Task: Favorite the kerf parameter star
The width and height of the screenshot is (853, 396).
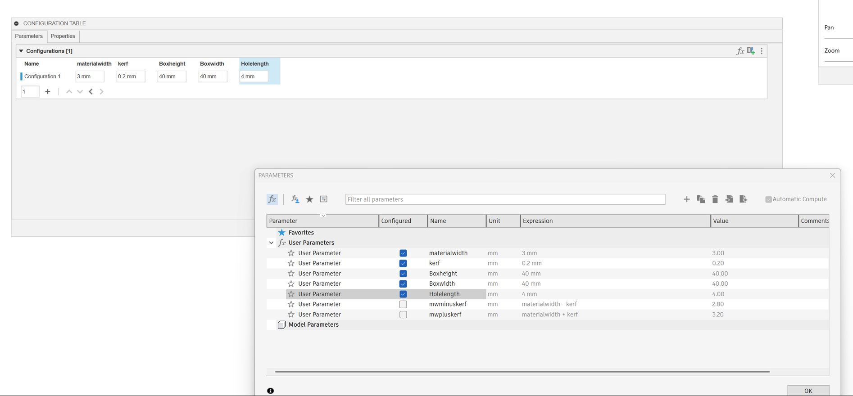Action: pos(291,263)
